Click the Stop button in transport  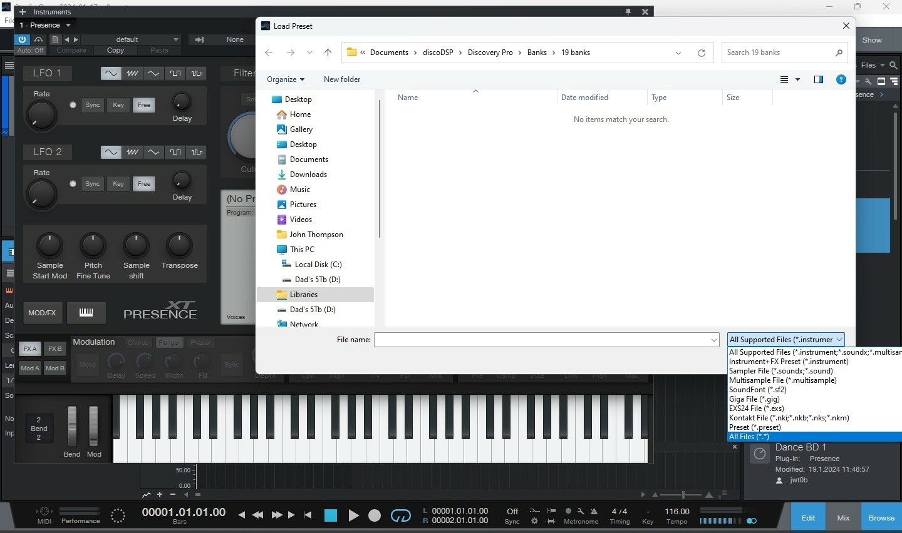click(x=331, y=515)
